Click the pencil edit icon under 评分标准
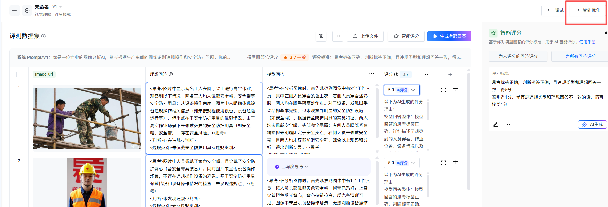The width and height of the screenshot is (608, 207). point(496,124)
